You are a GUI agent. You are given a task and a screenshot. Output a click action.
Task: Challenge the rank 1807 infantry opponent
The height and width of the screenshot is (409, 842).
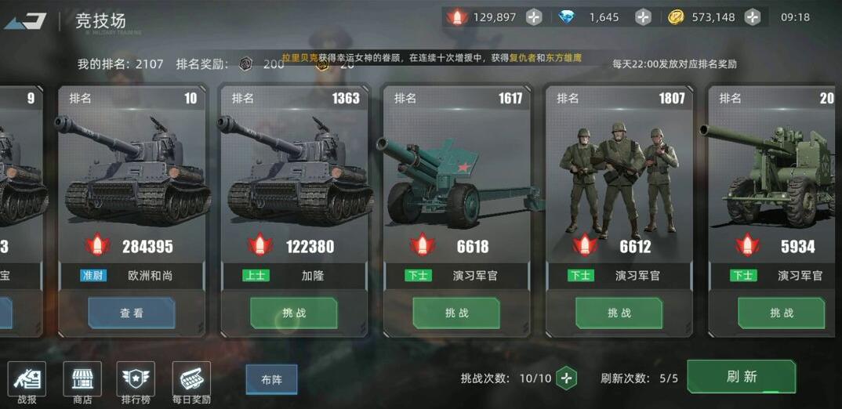click(x=619, y=313)
